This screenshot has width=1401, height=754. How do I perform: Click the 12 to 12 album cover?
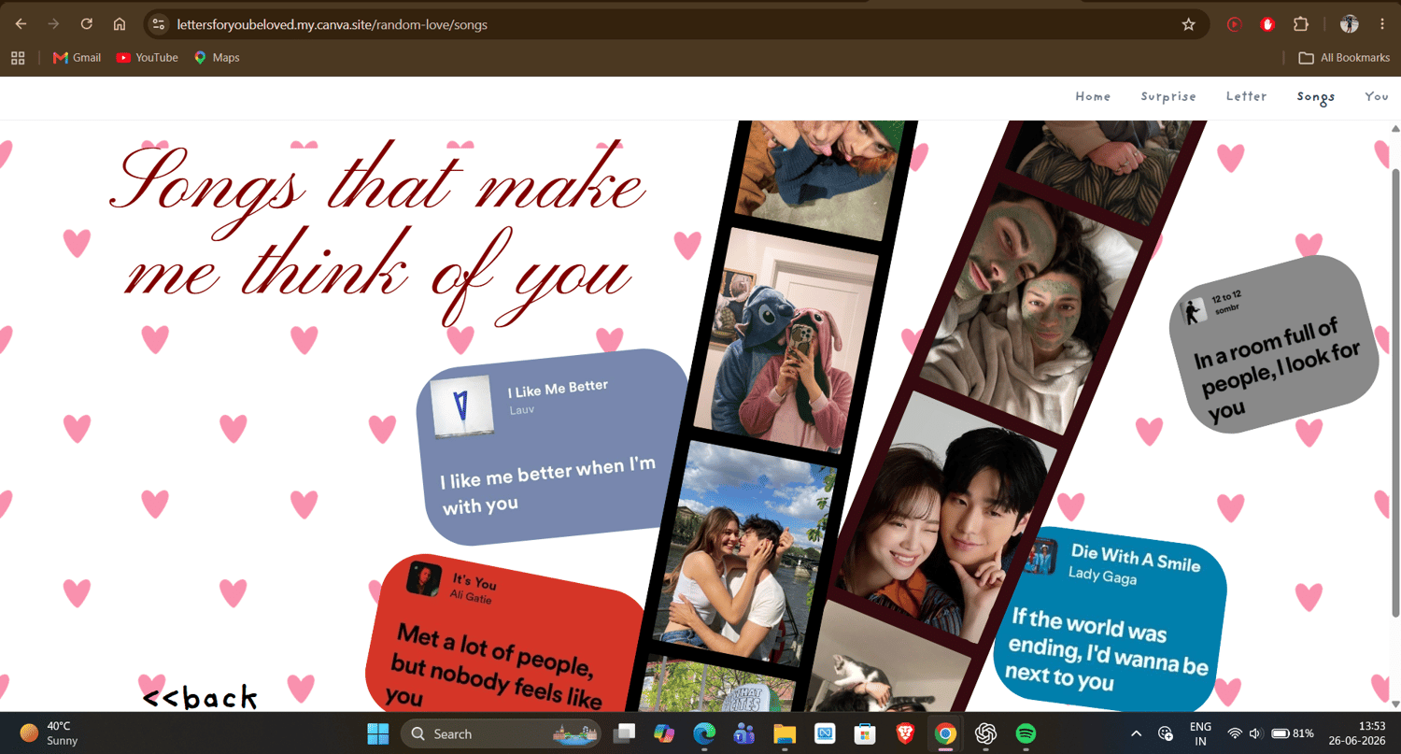[x=1193, y=311]
